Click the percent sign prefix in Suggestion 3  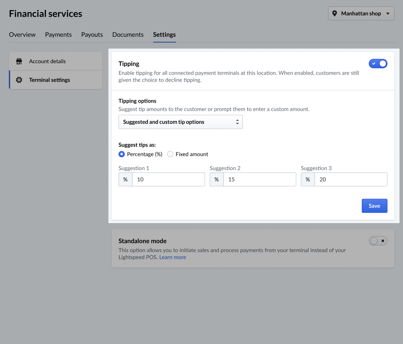coord(308,180)
